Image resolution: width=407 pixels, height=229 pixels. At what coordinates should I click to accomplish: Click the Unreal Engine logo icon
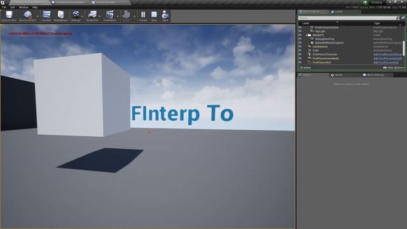[x=3, y=3]
